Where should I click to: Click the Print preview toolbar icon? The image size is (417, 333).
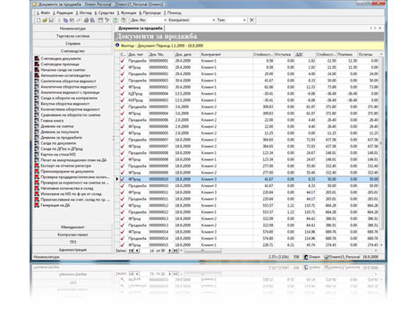(x=92, y=21)
